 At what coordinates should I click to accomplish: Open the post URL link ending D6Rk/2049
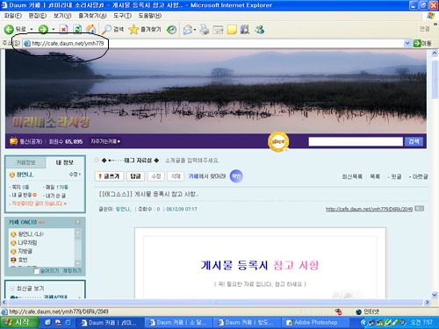pos(369,209)
